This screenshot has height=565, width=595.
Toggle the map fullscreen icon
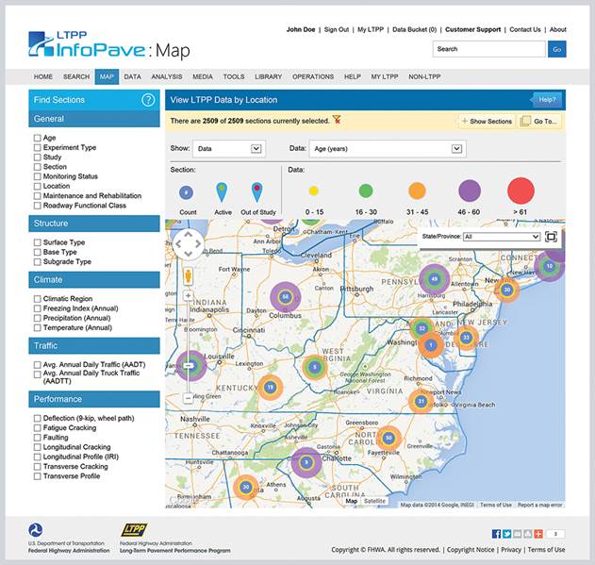coord(551,237)
